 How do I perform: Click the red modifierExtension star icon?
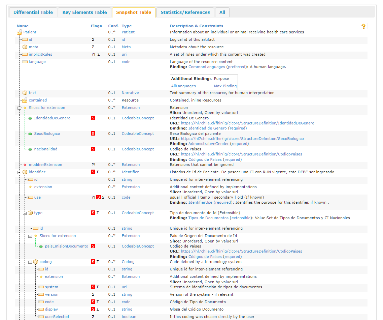coord(25,165)
